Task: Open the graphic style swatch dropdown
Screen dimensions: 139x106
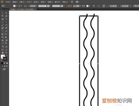Action: (90, 6)
